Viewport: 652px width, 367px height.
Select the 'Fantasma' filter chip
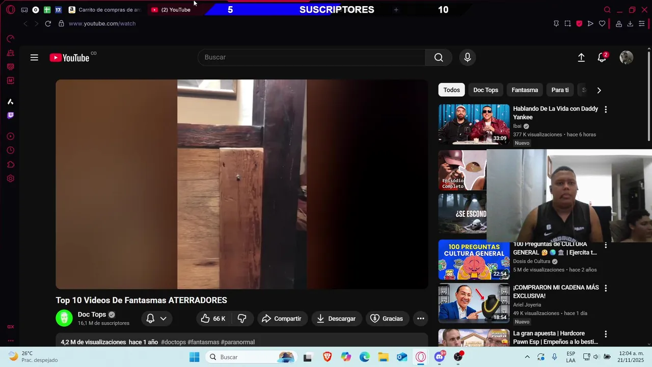pos(525,90)
